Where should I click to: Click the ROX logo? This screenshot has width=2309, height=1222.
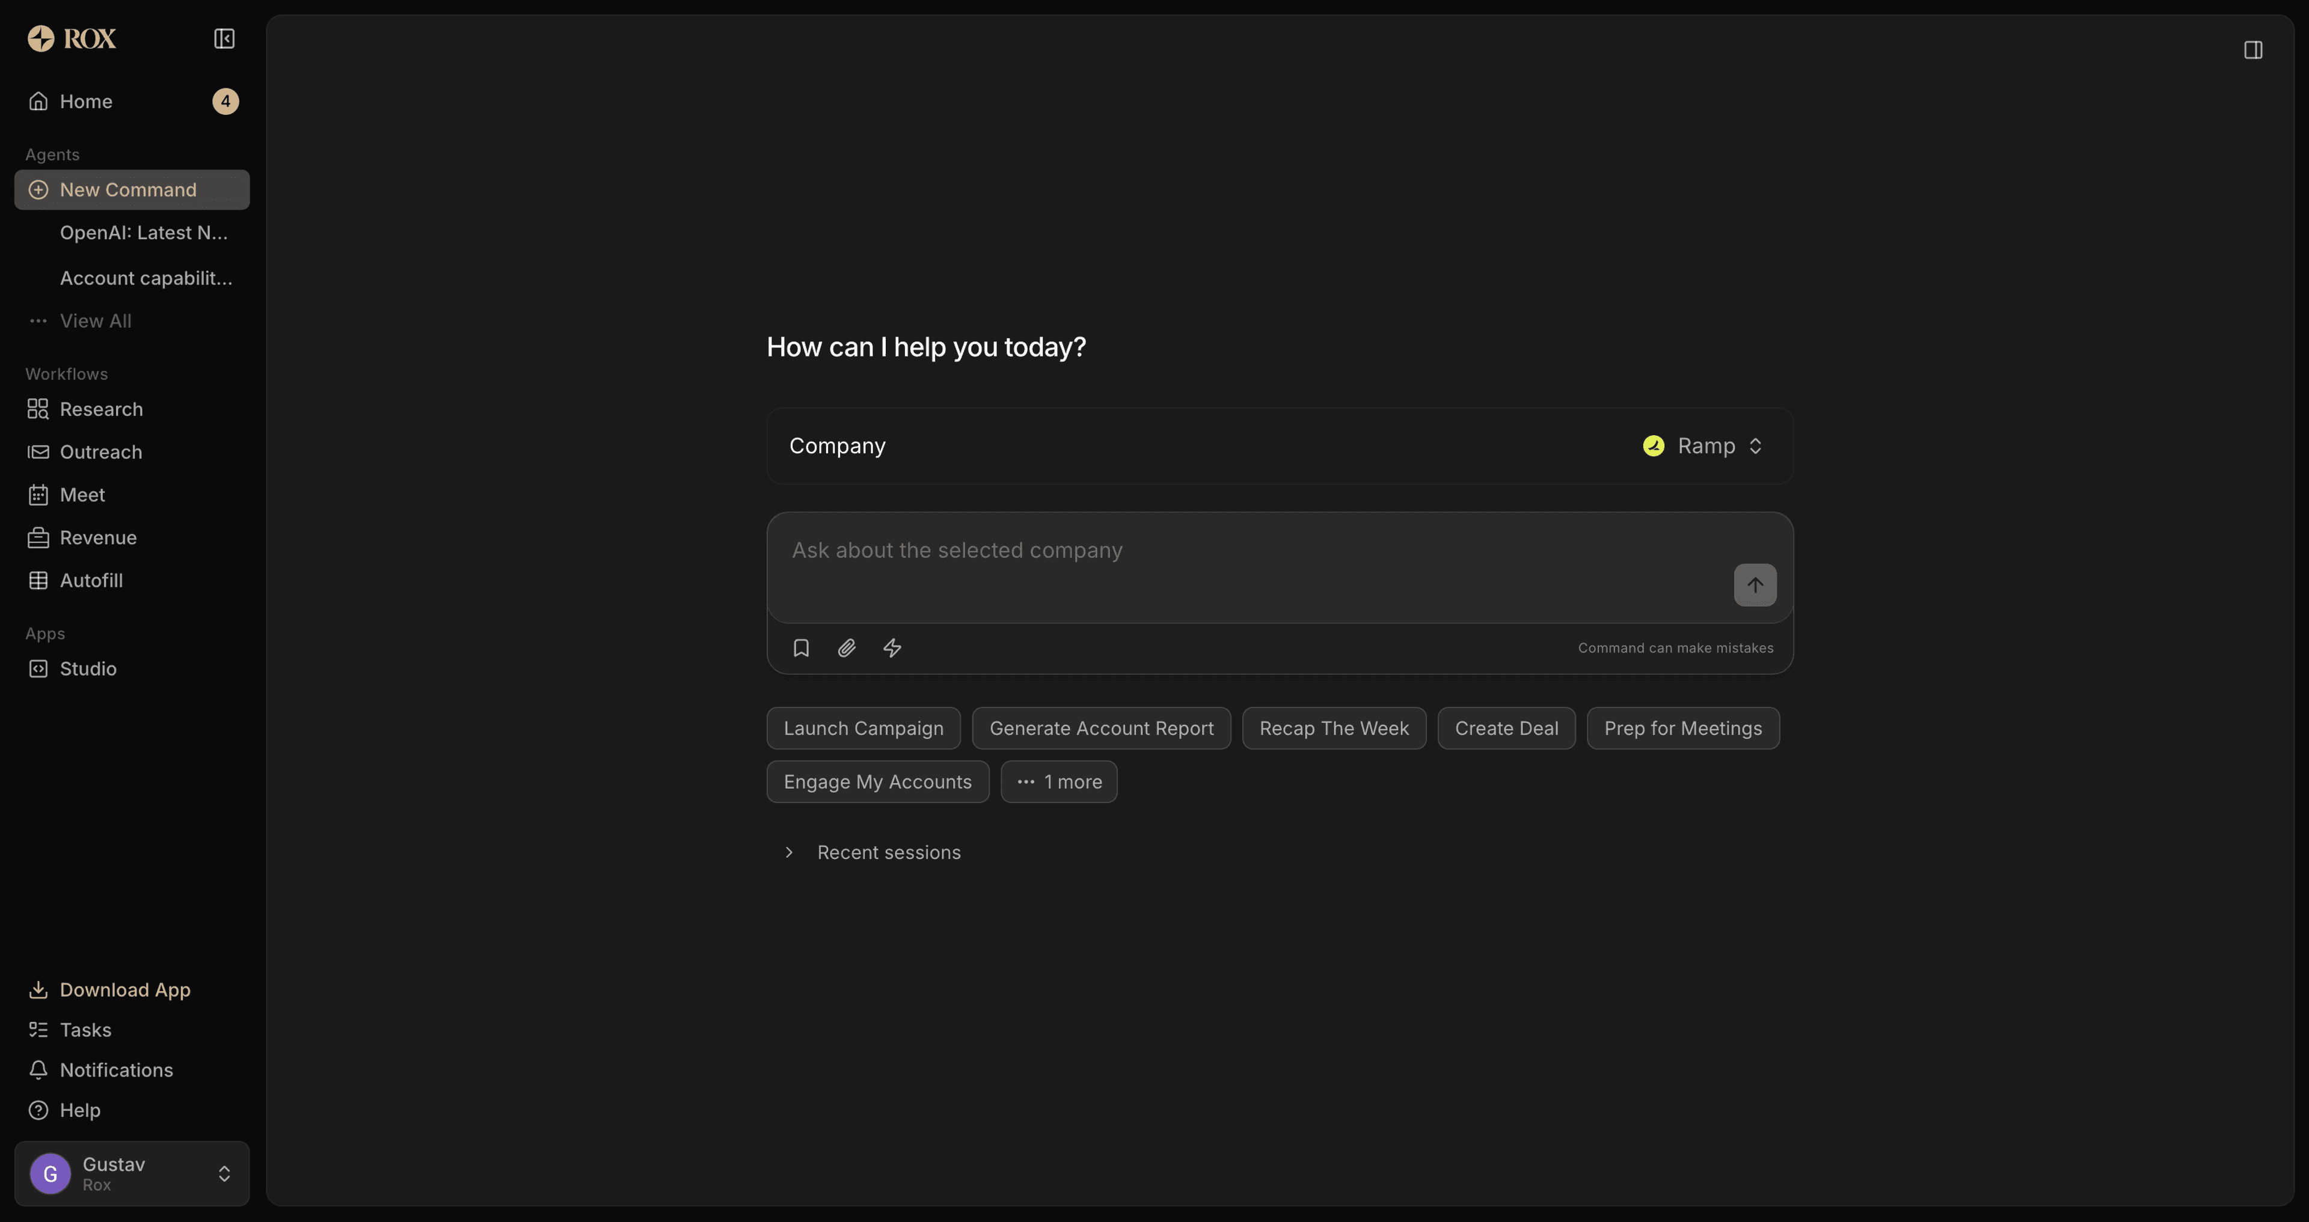coord(72,38)
